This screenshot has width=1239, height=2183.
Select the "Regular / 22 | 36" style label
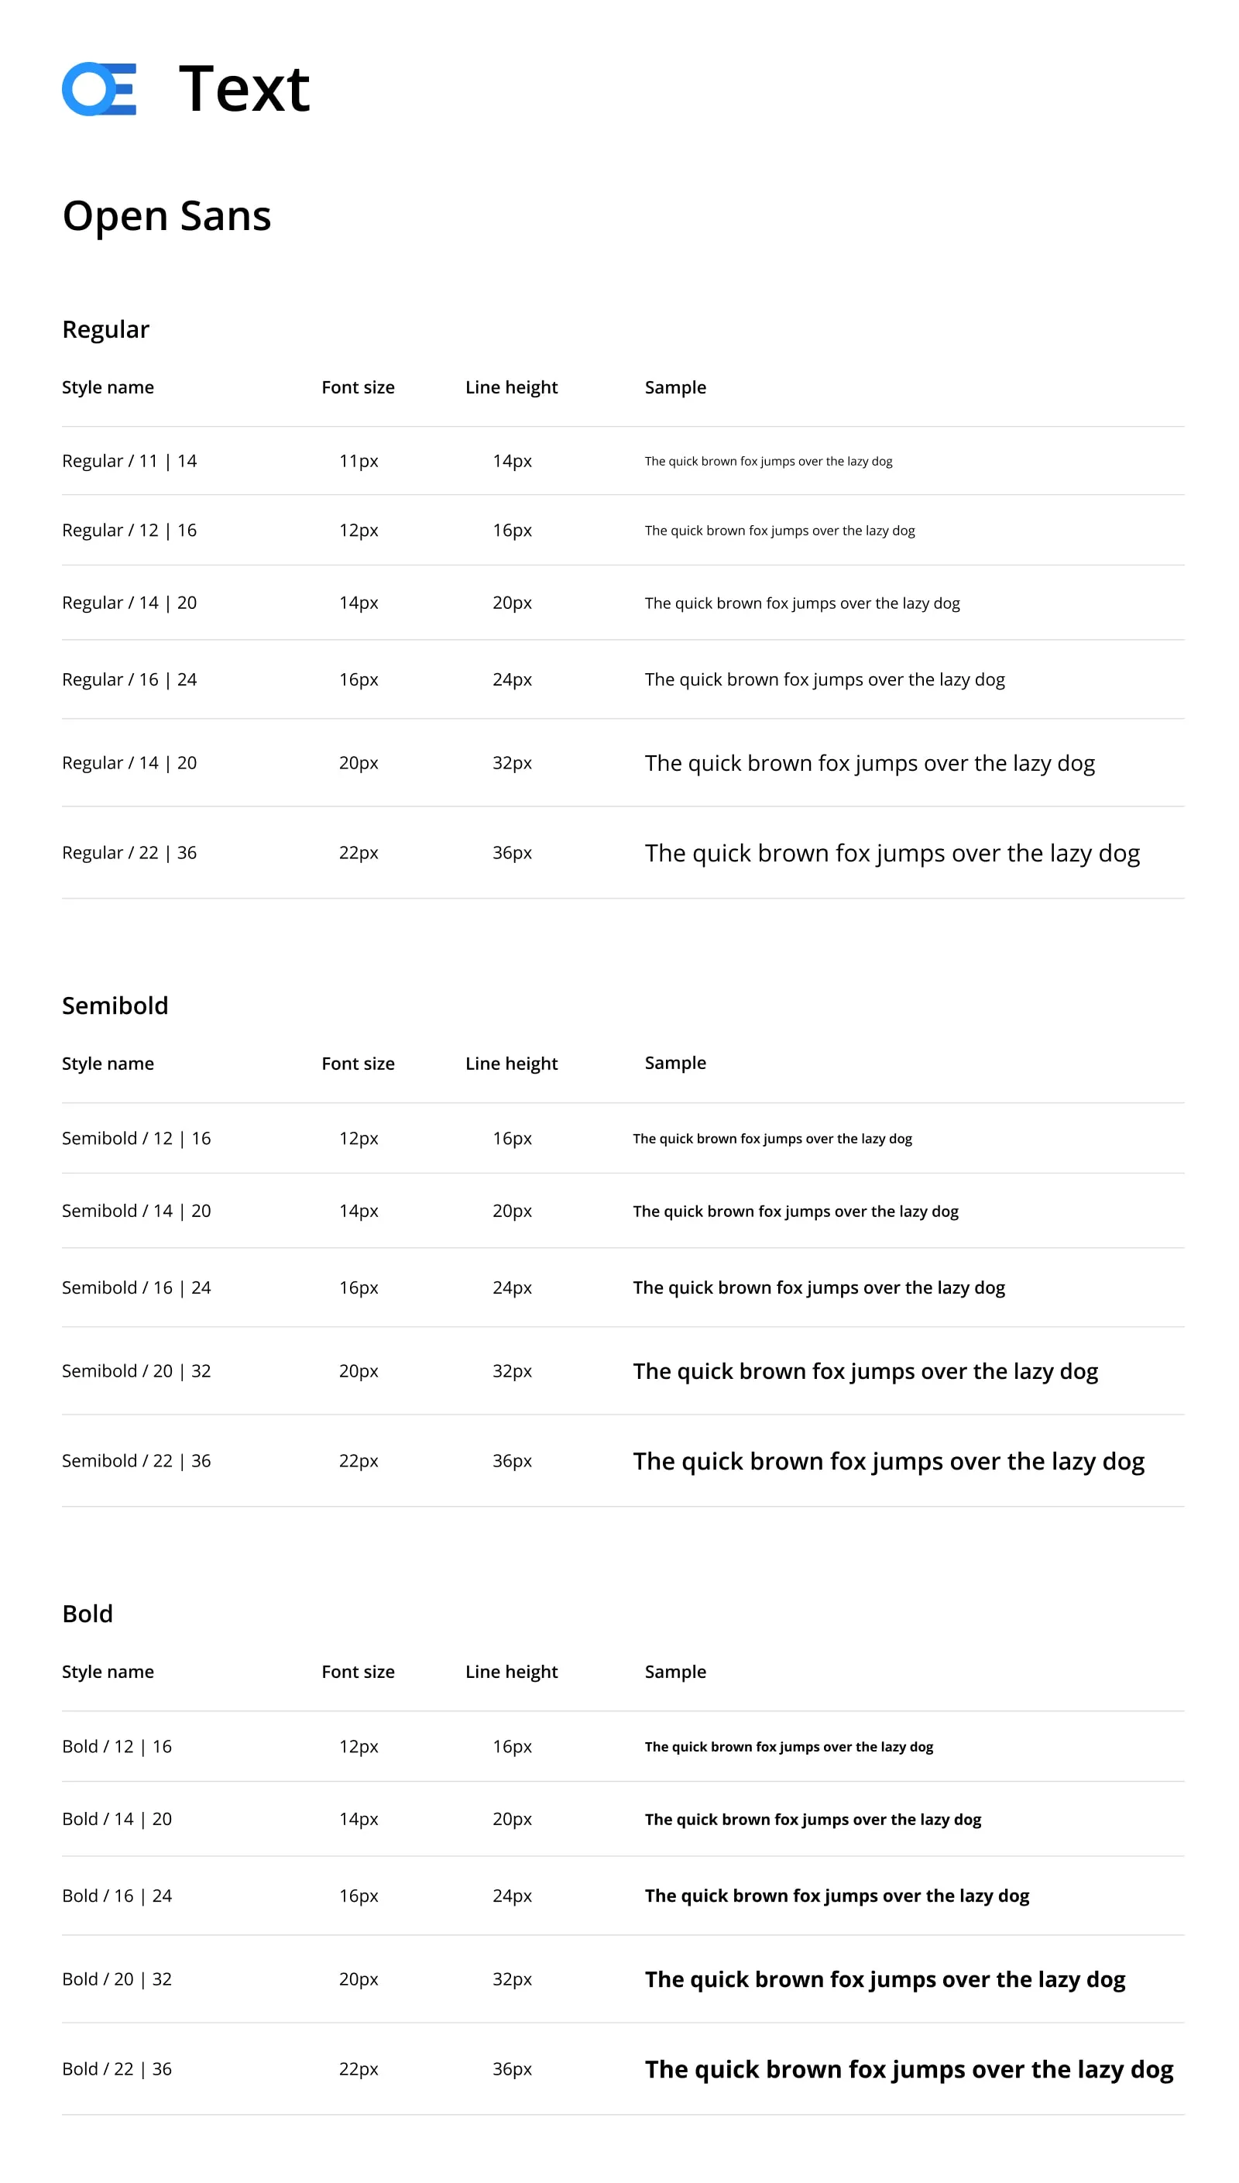129,852
